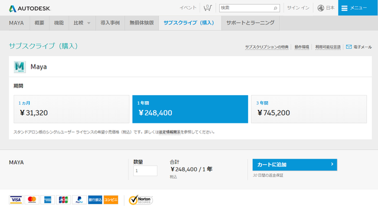Open the 法定情報開示 link
The image size is (378, 214).
point(170,132)
